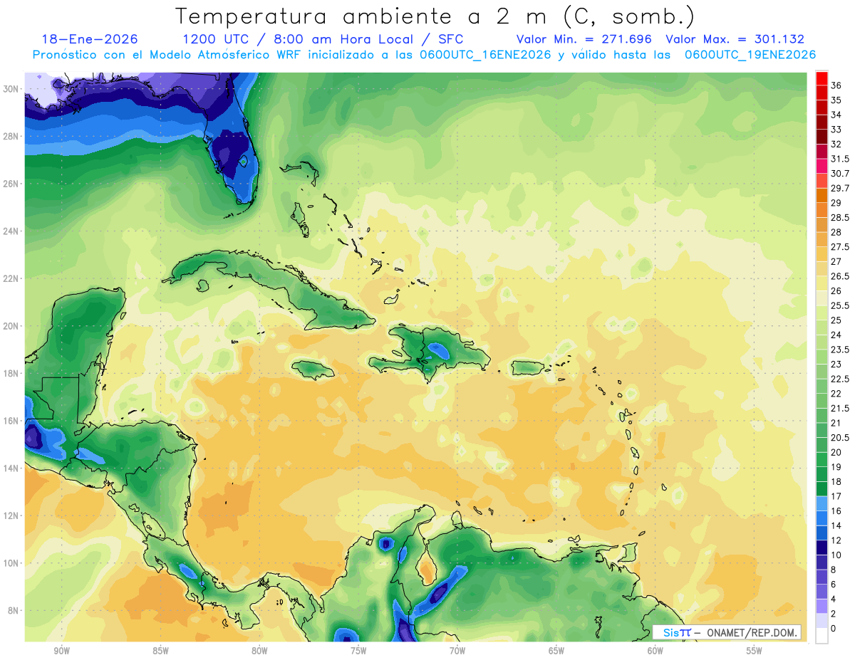Click the legend value 0
The height and width of the screenshot is (660, 855).
[834, 629]
